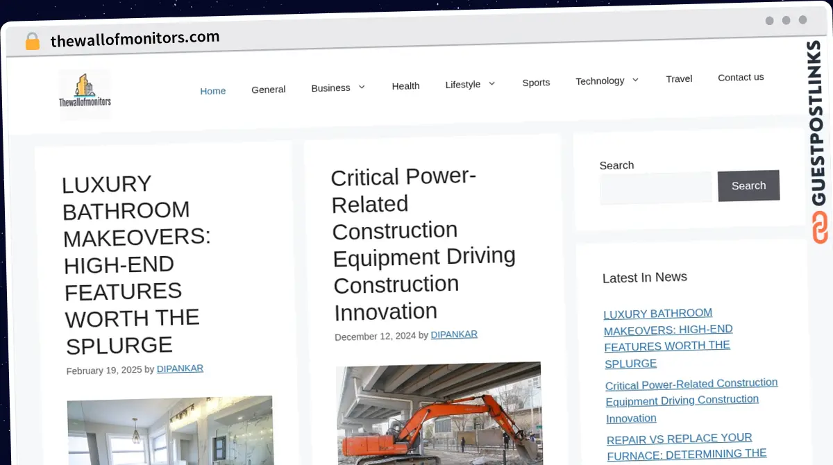This screenshot has height=465, width=833.
Task: Click the Thewallofmonitors site logo
Action: click(85, 94)
